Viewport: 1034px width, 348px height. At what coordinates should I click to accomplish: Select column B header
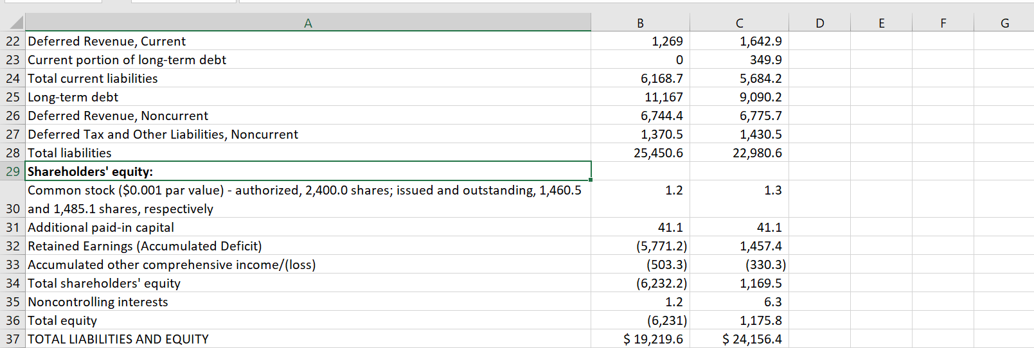(640, 23)
